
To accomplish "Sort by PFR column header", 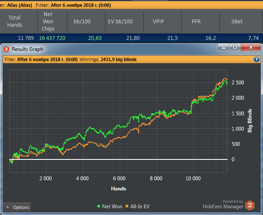I will click(196, 21).
